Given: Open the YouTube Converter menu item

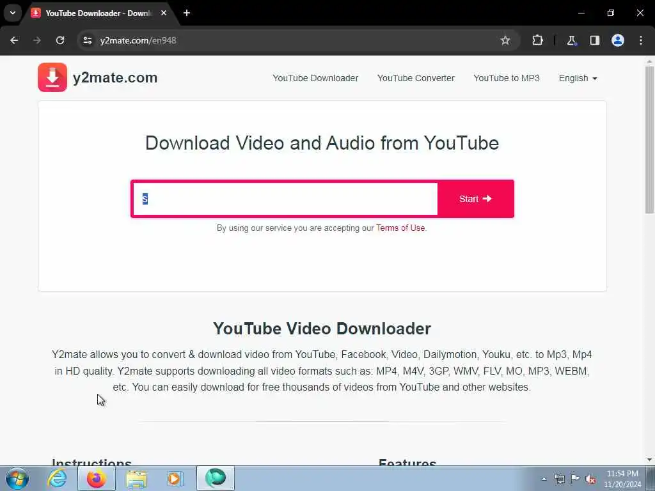Looking at the screenshot, I should (x=416, y=78).
